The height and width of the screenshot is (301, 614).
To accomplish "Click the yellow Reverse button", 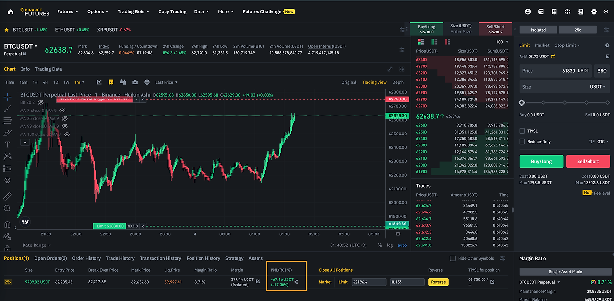I will click(438, 282).
